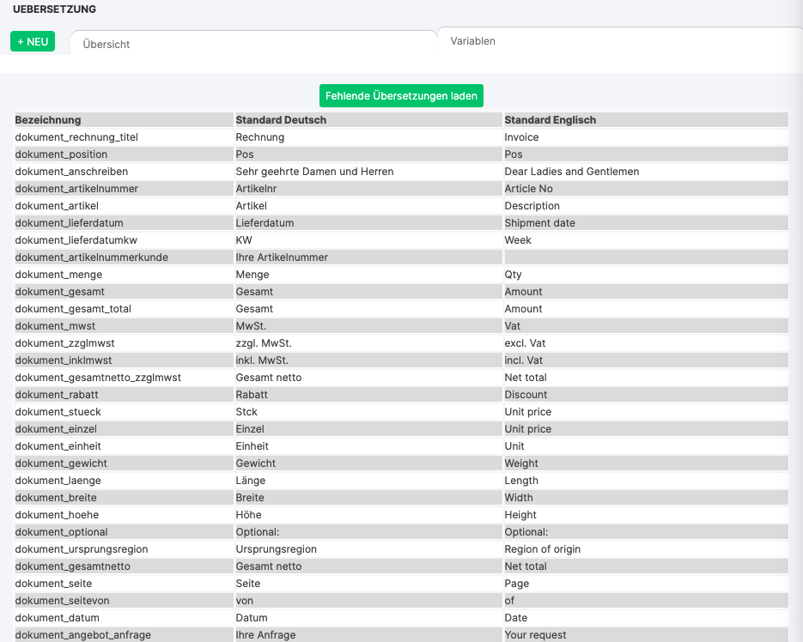Click empty English cell for dokument_artikelnummerkunde
Screen dimensions: 803x642
pyautogui.click(x=644, y=257)
